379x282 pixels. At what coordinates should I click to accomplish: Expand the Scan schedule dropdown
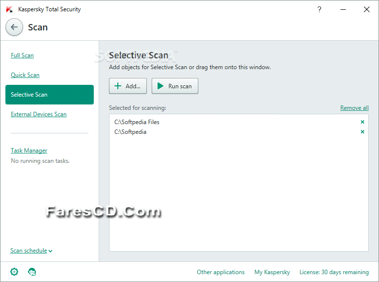[31, 251]
